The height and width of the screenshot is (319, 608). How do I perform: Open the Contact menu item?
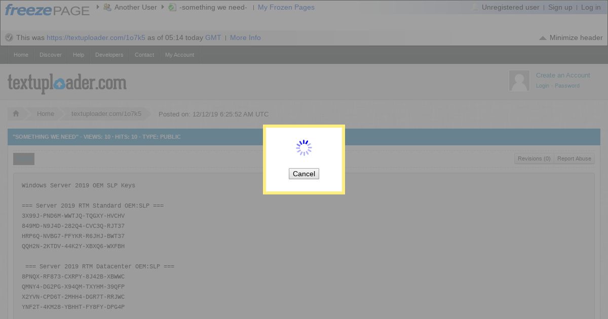pyautogui.click(x=144, y=55)
